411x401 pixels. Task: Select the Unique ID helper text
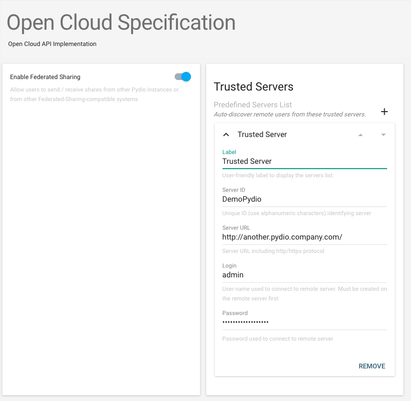(x=297, y=213)
